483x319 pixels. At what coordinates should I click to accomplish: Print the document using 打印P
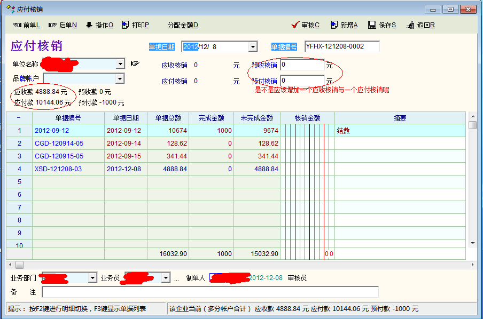136,25
